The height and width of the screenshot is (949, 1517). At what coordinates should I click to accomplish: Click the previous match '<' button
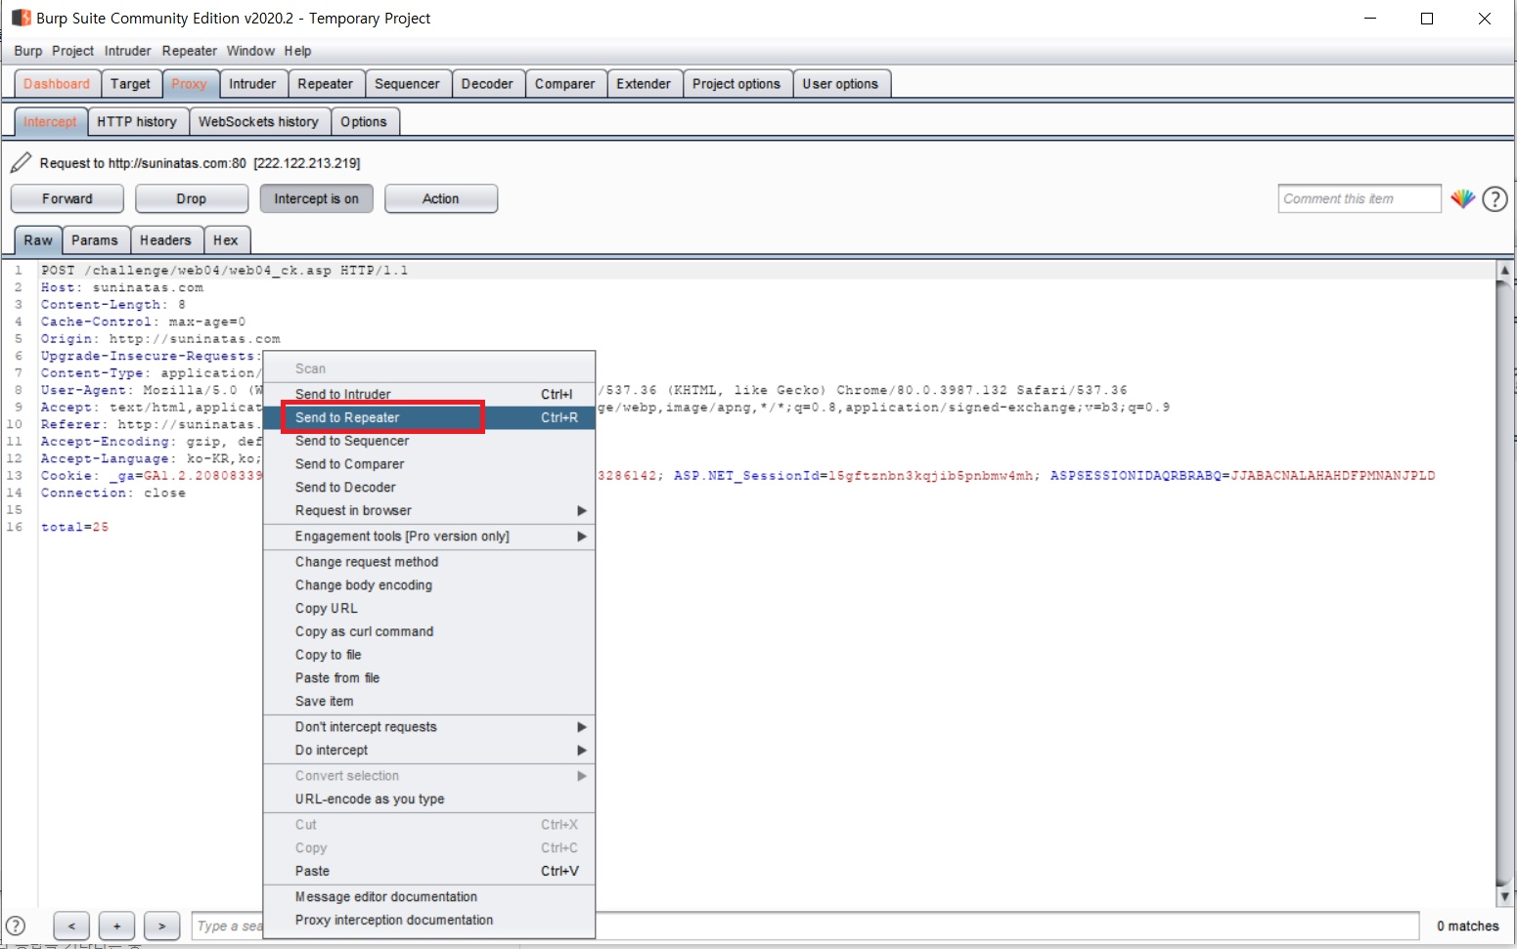click(x=71, y=926)
